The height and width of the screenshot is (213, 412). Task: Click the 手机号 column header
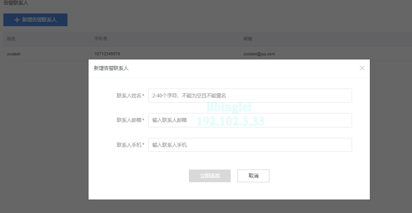click(x=101, y=39)
